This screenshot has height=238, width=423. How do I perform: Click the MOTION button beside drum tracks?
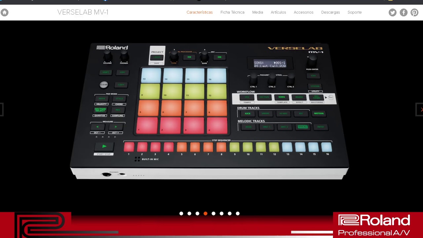pyautogui.click(x=319, y=113)
